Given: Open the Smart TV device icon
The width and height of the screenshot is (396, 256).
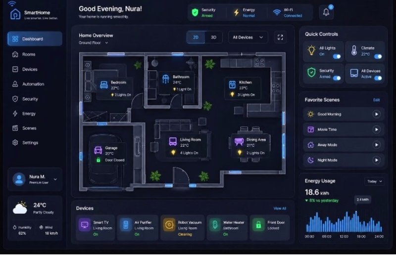Looking at the screenshot, I should (85, 225).
